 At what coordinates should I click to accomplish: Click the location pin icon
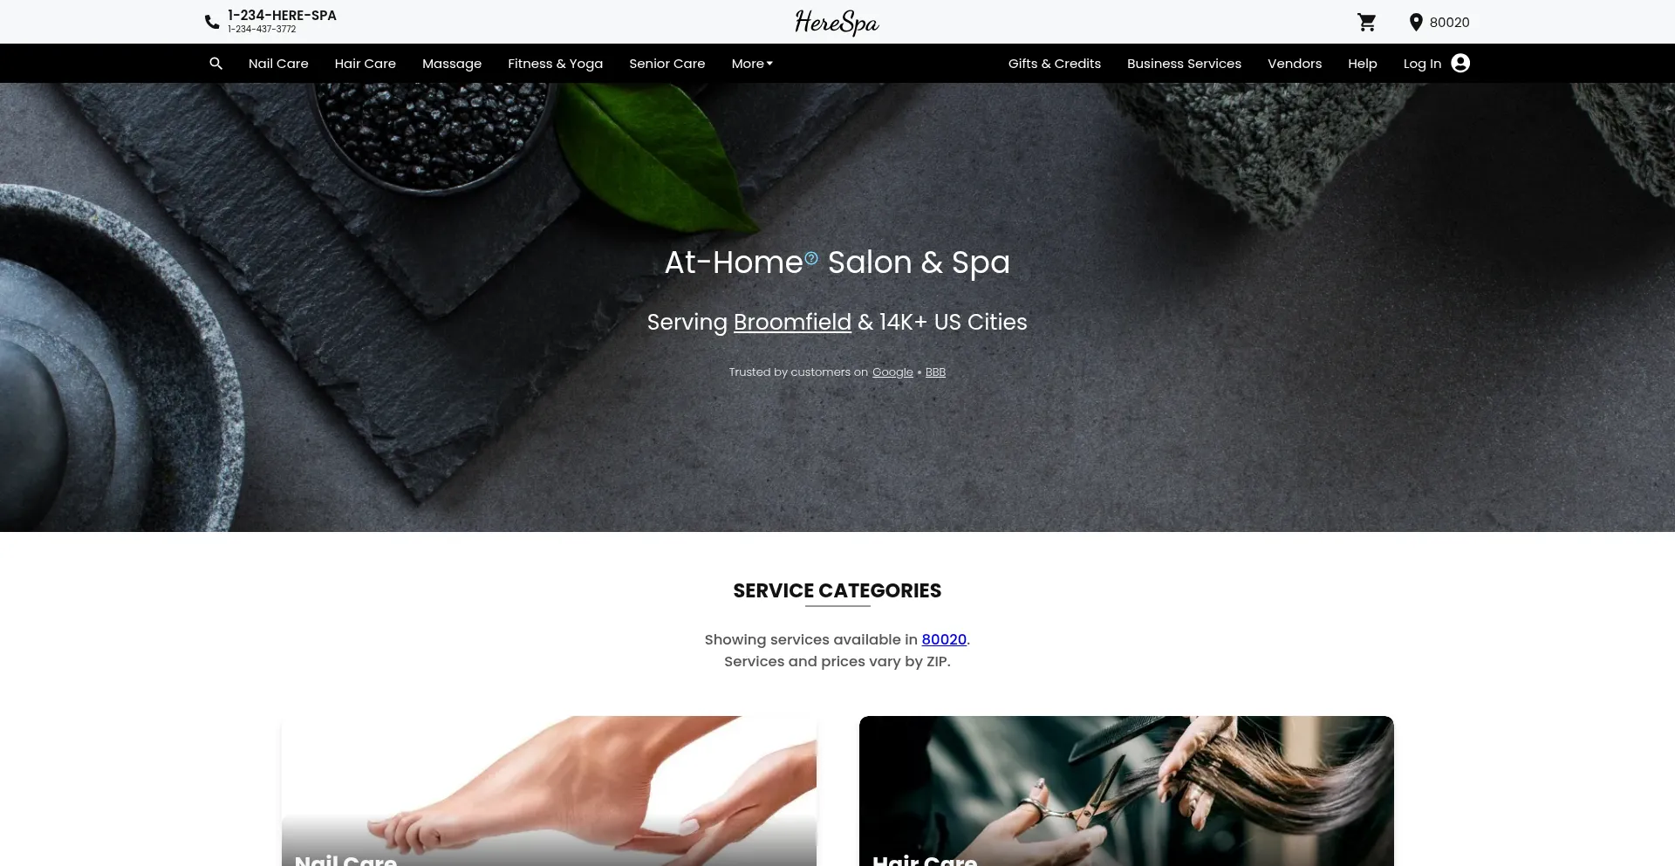coord(1415,23)
